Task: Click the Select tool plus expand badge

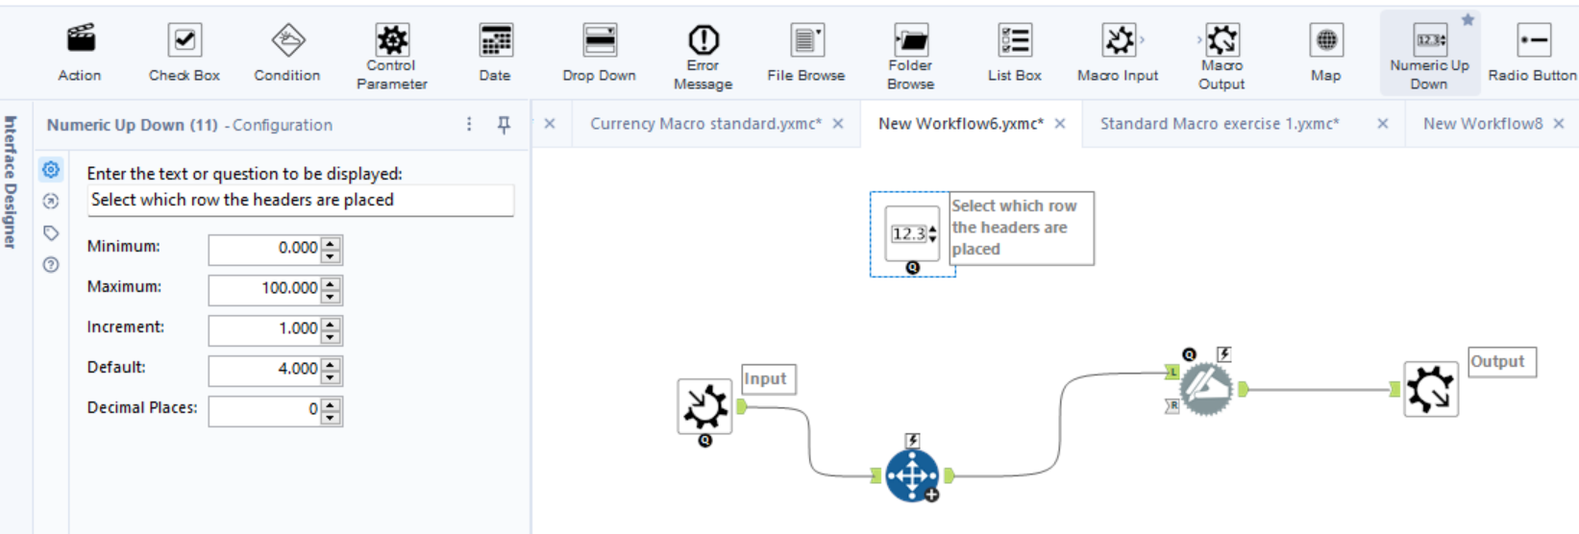Action: (x=931, y=495)
